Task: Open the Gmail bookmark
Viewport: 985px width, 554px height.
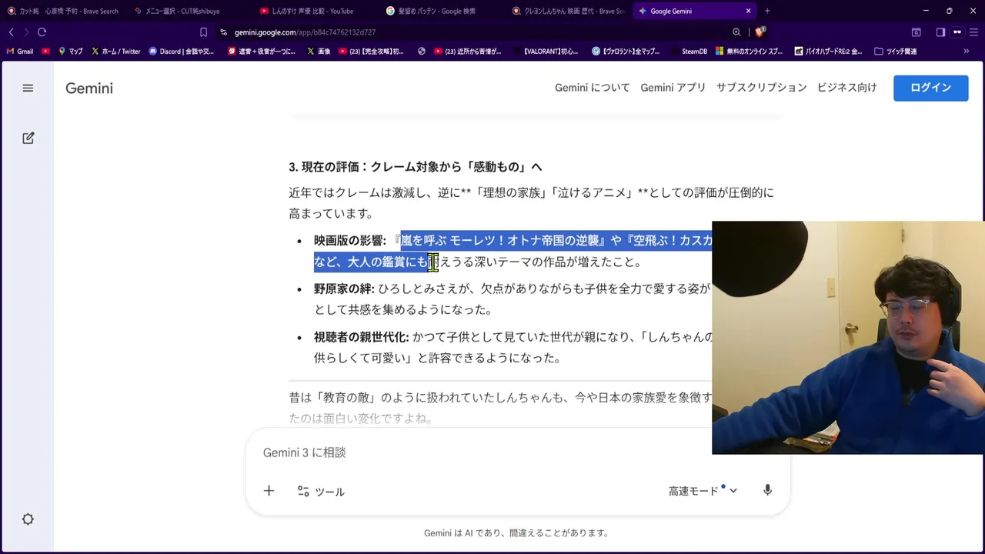Action: [x=19, y=52]
